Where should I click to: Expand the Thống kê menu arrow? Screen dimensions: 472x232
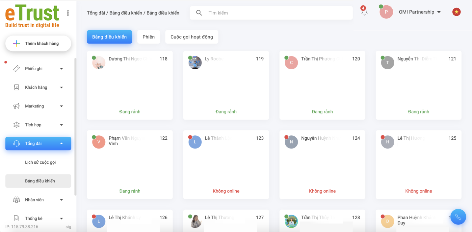[x=62, y=219]
